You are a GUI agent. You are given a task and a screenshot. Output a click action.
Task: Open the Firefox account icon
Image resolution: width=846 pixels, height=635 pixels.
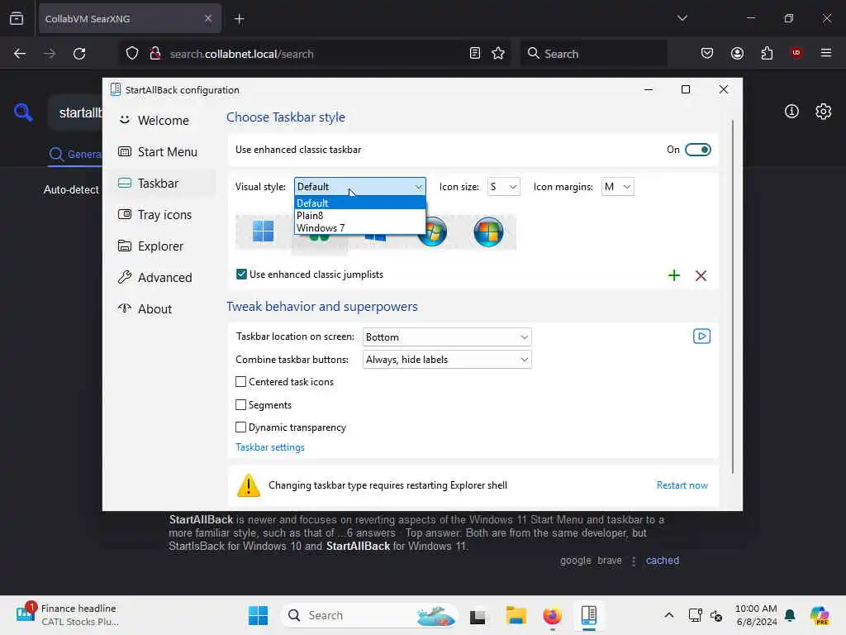coord(737,53)
